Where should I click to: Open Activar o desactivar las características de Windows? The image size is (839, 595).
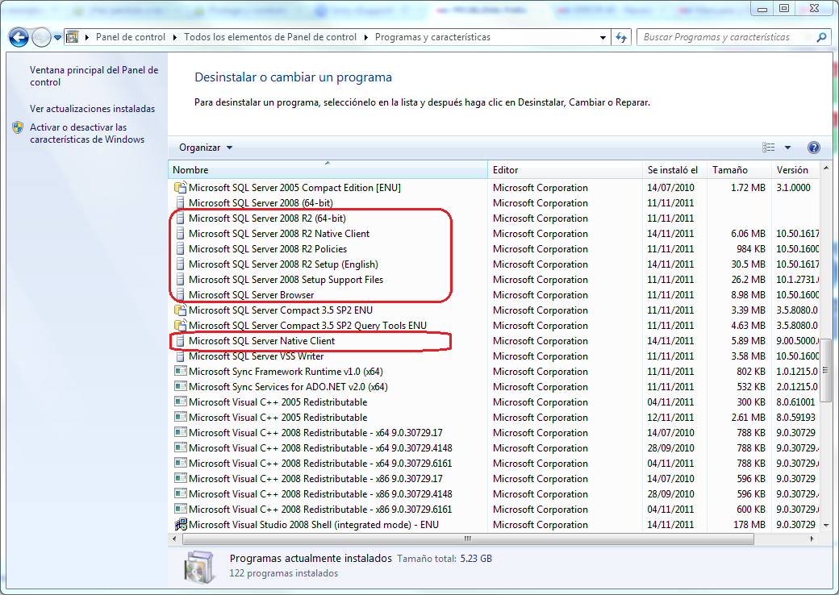(x=87, y=133)
